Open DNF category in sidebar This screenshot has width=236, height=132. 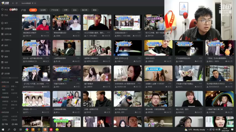pos(13,108)
